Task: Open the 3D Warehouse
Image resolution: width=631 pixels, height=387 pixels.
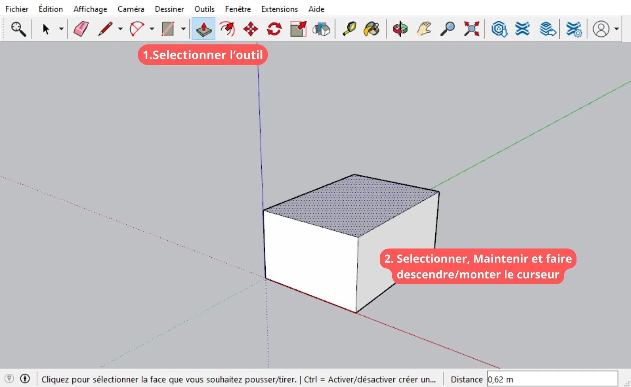Action: click(499, 29)
